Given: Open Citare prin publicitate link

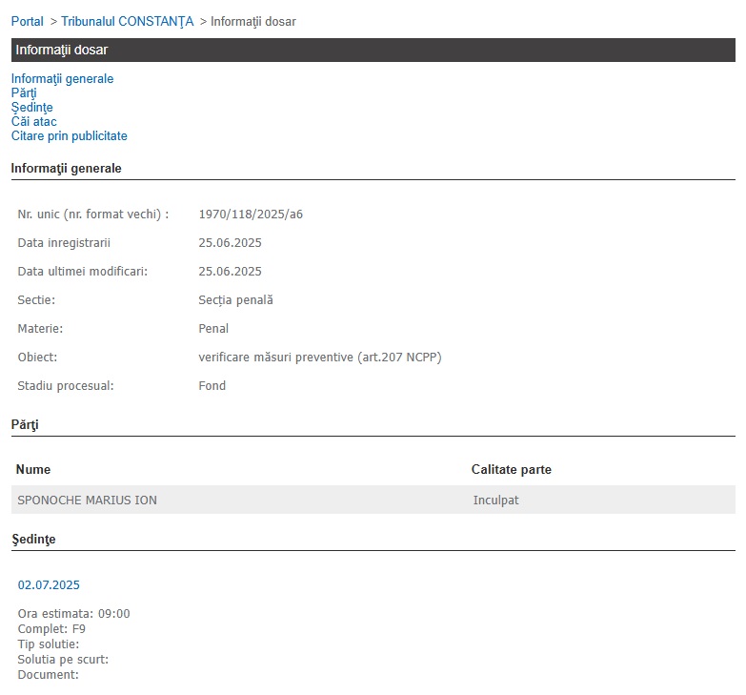Looking at the screenshot, I should (x=69, y=135).
